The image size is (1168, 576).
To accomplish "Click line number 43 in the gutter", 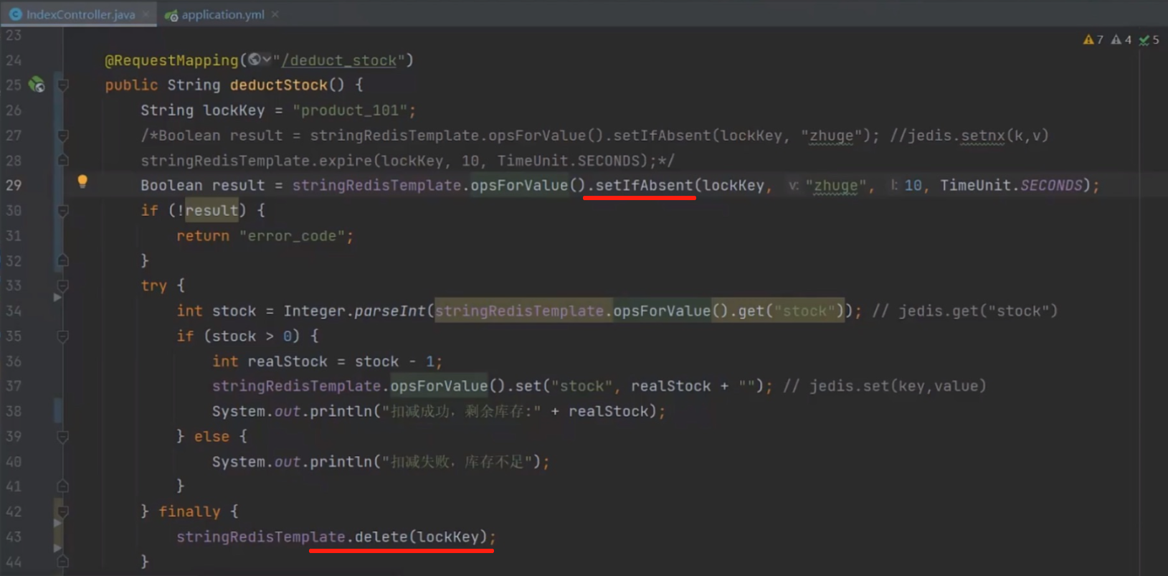I will tap(14, 537).
